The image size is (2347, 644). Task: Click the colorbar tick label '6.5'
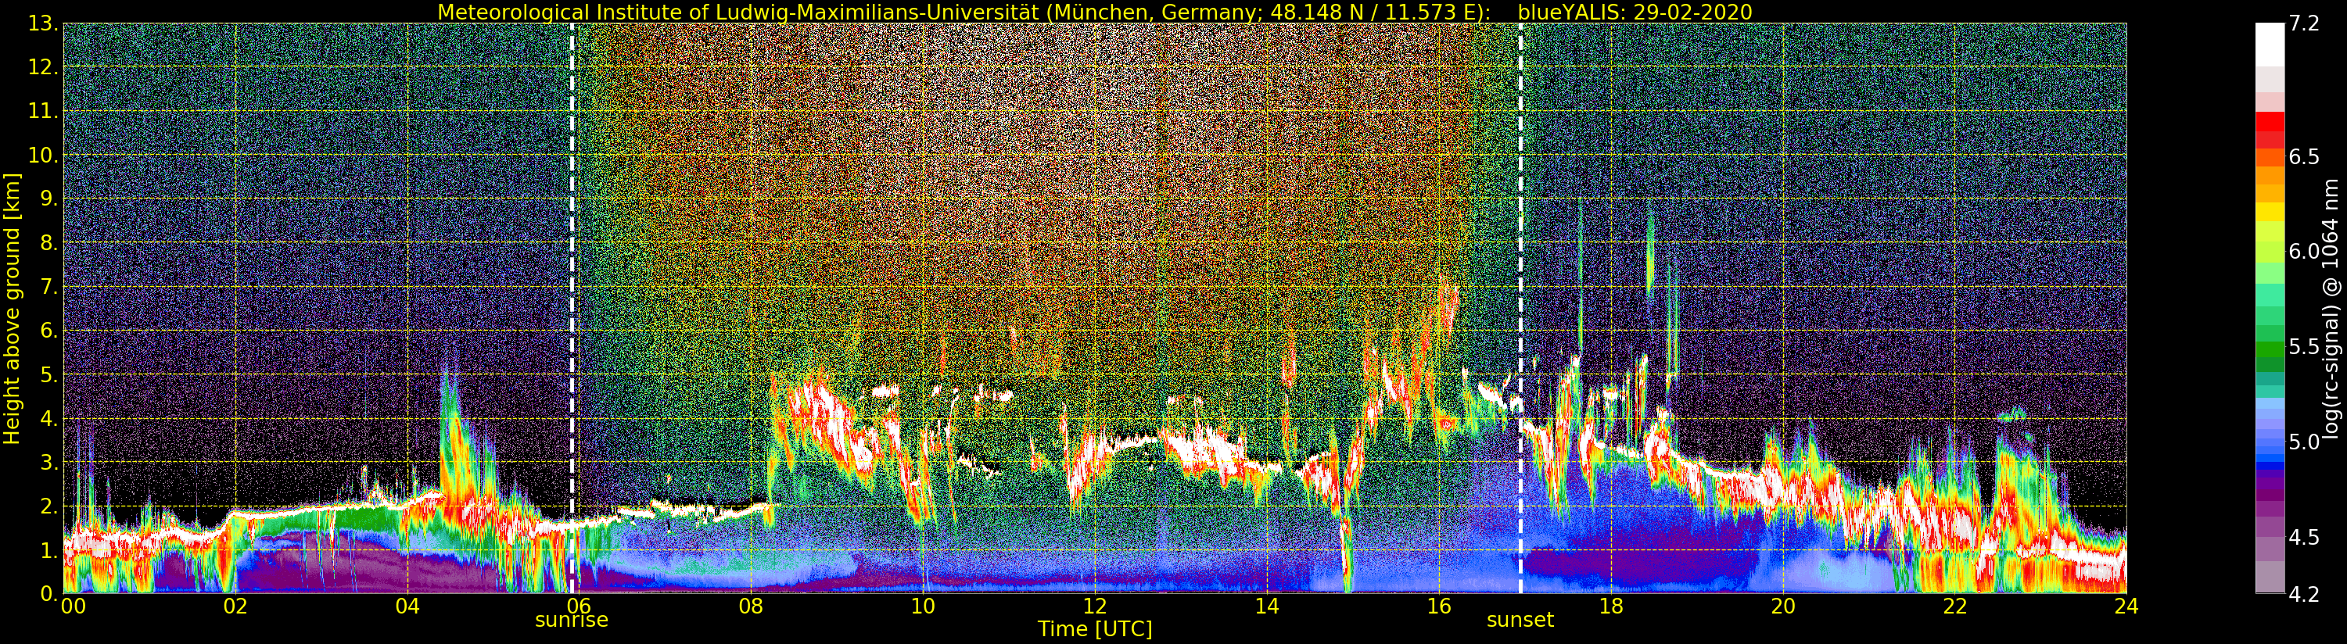2304,156
